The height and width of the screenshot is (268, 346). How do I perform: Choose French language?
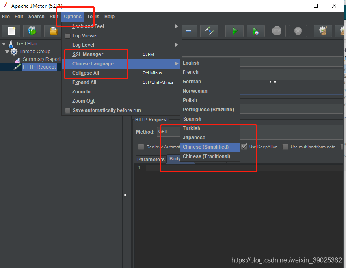[210, 72]
